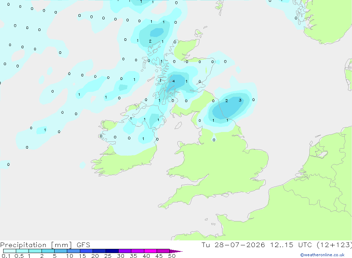
Task: Click the 15–20 mm blue legend swatch
Action: point(87,251)
